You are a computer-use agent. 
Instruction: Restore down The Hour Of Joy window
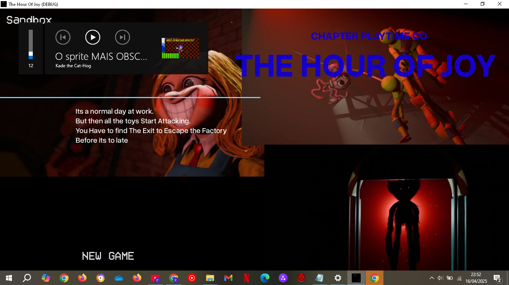tap(483, 4)
